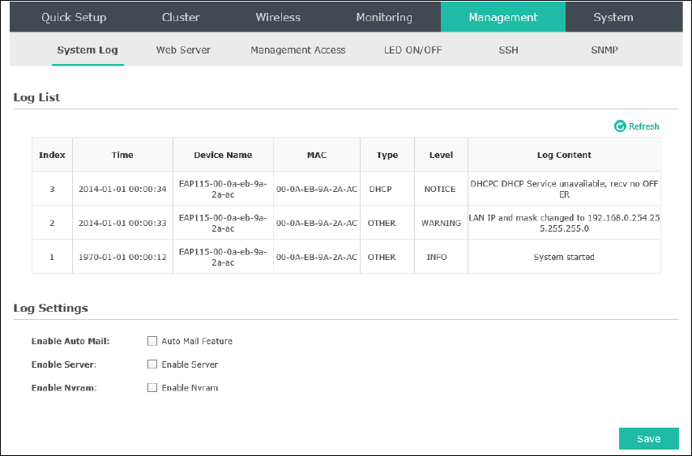Image resolution: width=692 pixels, height=456 pixels.
Task: Click the Log Content column header
Action: (564, 155)
